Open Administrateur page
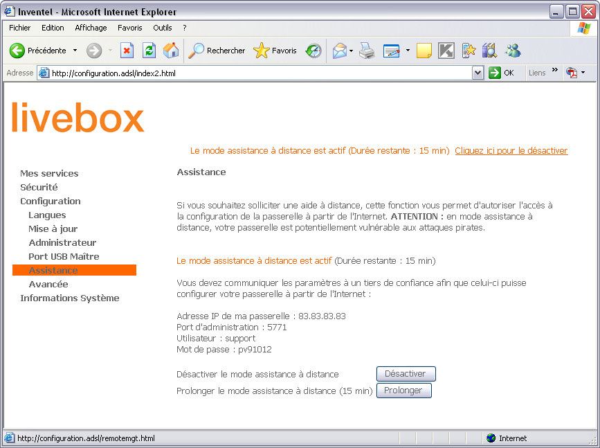The height and width of the screenshot is (448, 600). click(x=63, y=242)
